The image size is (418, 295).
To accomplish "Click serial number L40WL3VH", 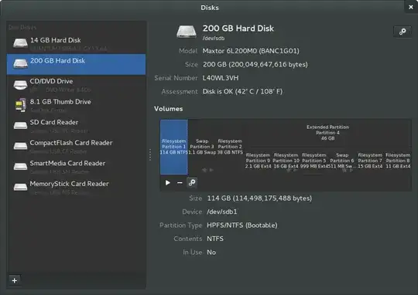I will coord(221,78).
